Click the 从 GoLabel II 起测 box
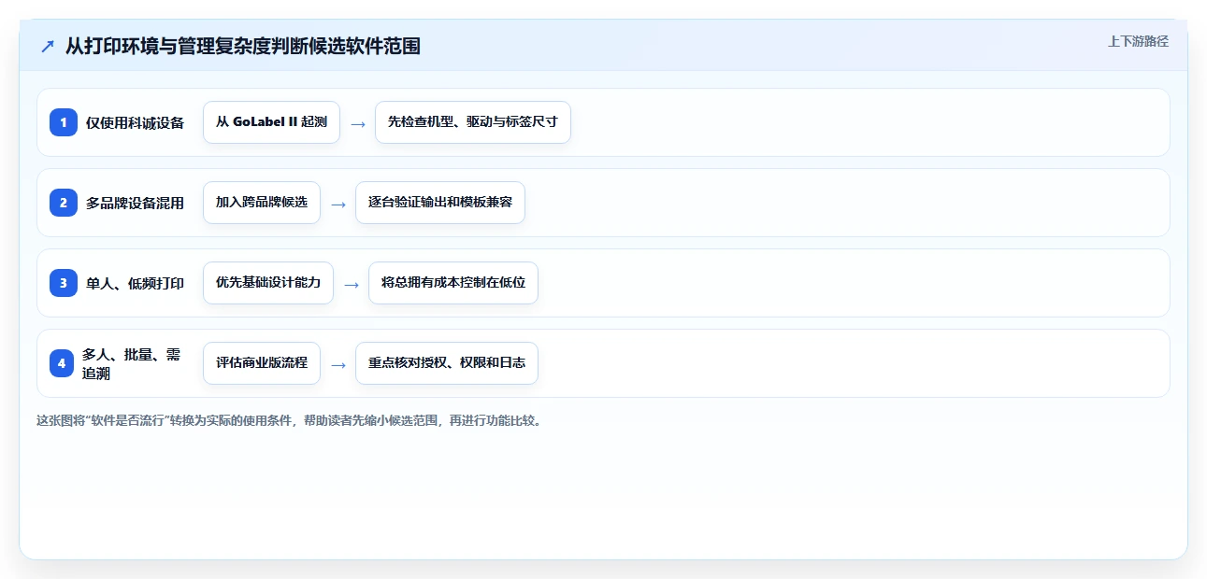Image resolution: width=1207 pixels, height=579 pixels. 271,122
